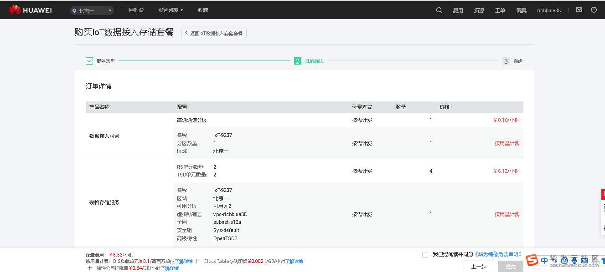Open the 北京一 region dropdown

pos(92,10)
